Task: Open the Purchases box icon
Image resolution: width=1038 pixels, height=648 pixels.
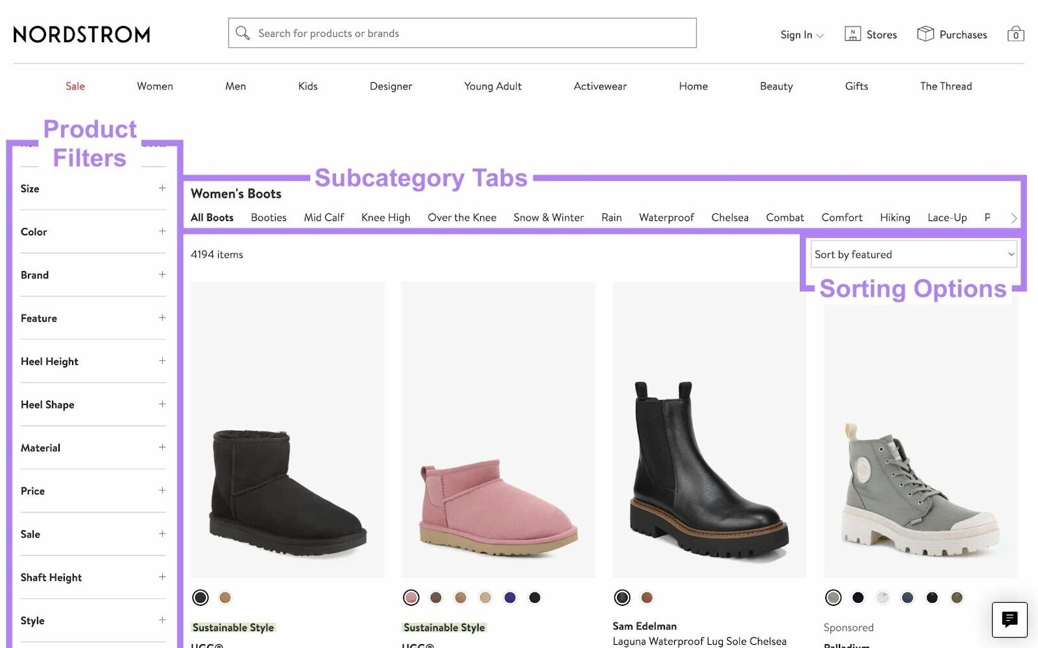Action: click(x=924, y=33)
